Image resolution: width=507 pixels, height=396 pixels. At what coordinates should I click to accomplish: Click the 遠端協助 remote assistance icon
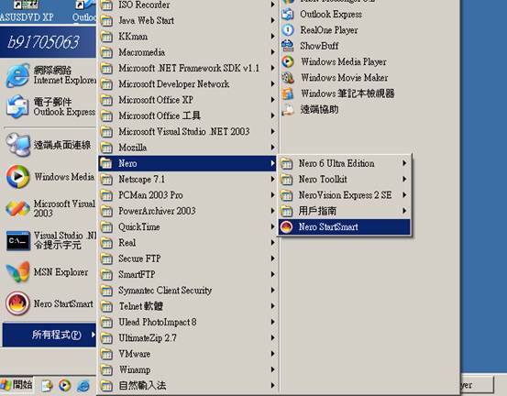[288, 109]
